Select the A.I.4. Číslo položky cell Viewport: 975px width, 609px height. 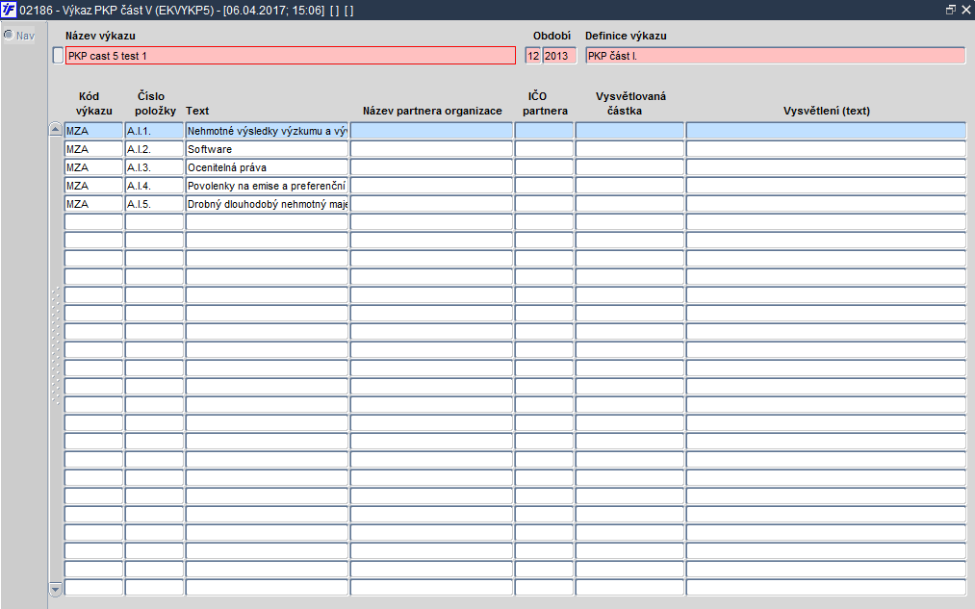[154, 185]
